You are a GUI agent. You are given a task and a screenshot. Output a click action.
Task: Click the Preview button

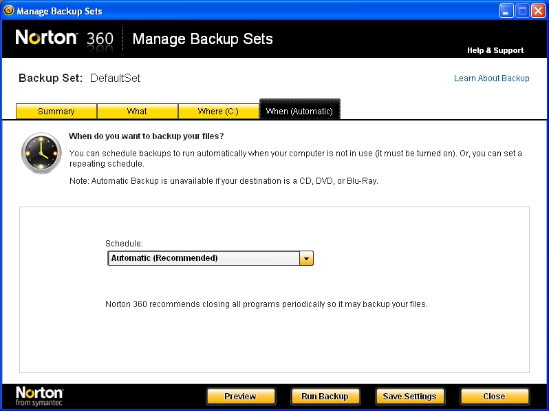(241, 397)
